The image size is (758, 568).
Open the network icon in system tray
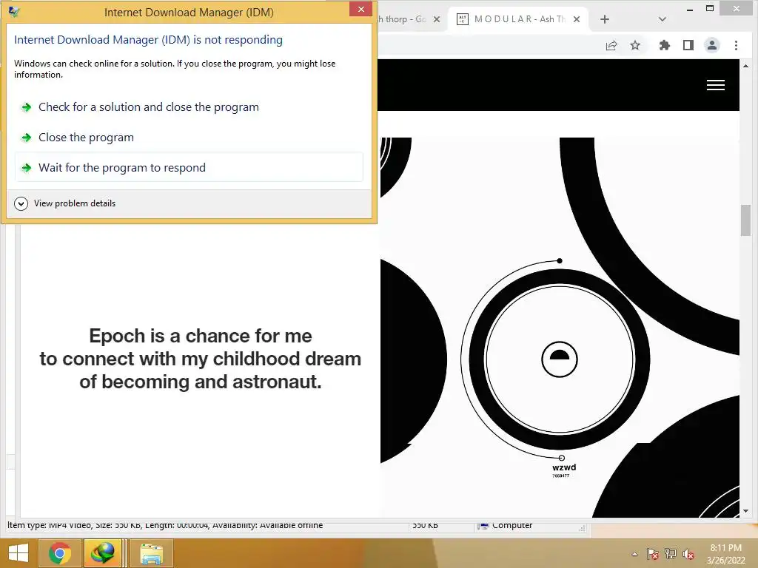(671, 554)
